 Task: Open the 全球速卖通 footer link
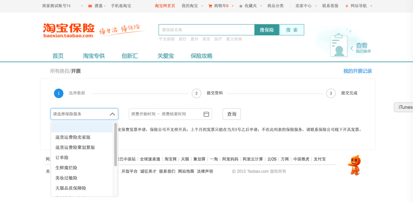[150, 159]
